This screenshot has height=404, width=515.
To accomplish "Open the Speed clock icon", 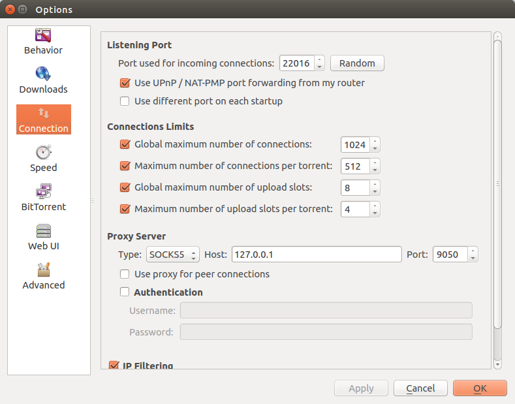I will click(43, 152).
